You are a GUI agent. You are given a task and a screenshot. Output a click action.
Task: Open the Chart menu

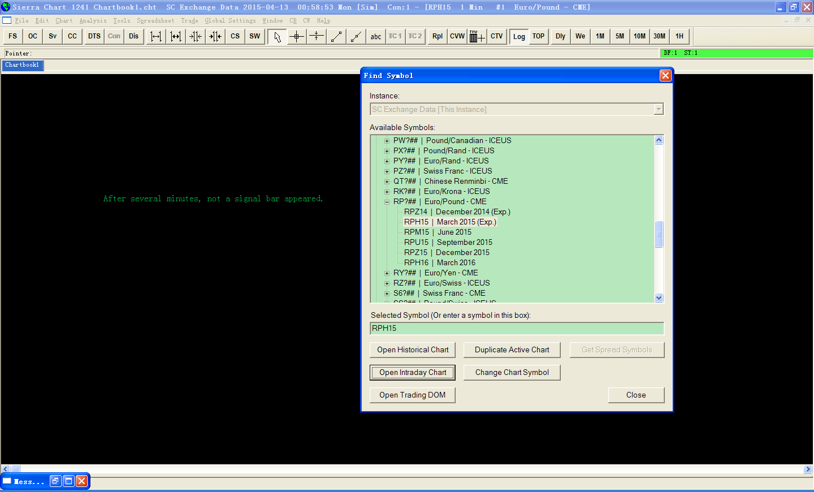[64, 21]
